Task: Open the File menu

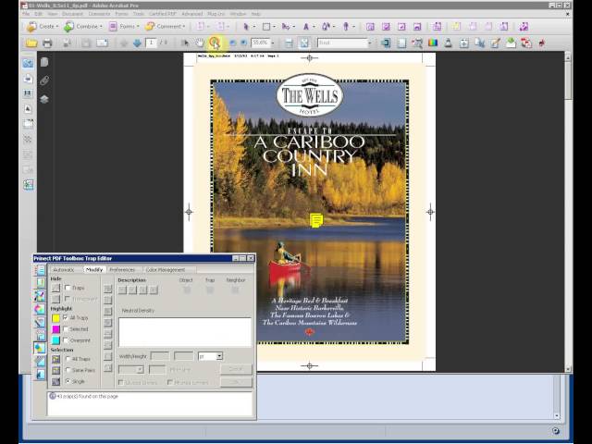Action: (x=26, y=14)
